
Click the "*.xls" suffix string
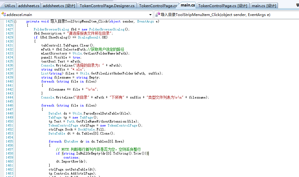(x=77, y=69)
